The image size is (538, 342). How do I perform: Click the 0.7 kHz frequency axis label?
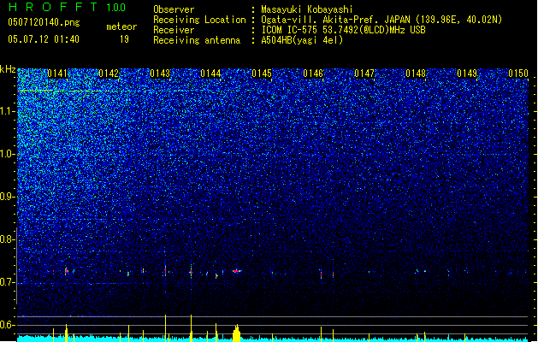pyautogui.click(x=7, y=282)
